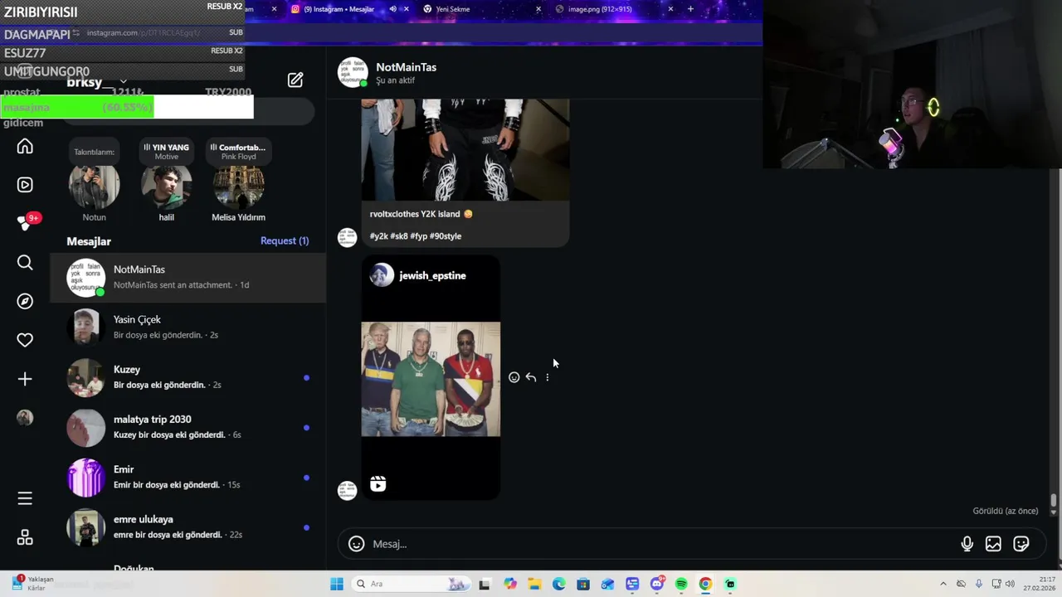Open Discord from the Windows taskbar
The width and height of the screenshot is (1062, 597).
(x=657, y=584)
